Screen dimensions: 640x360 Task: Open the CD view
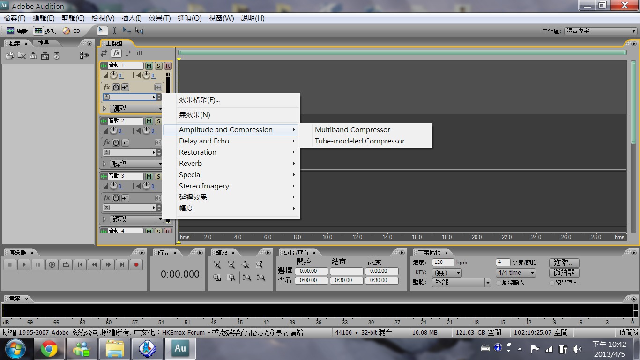point(72,31)
